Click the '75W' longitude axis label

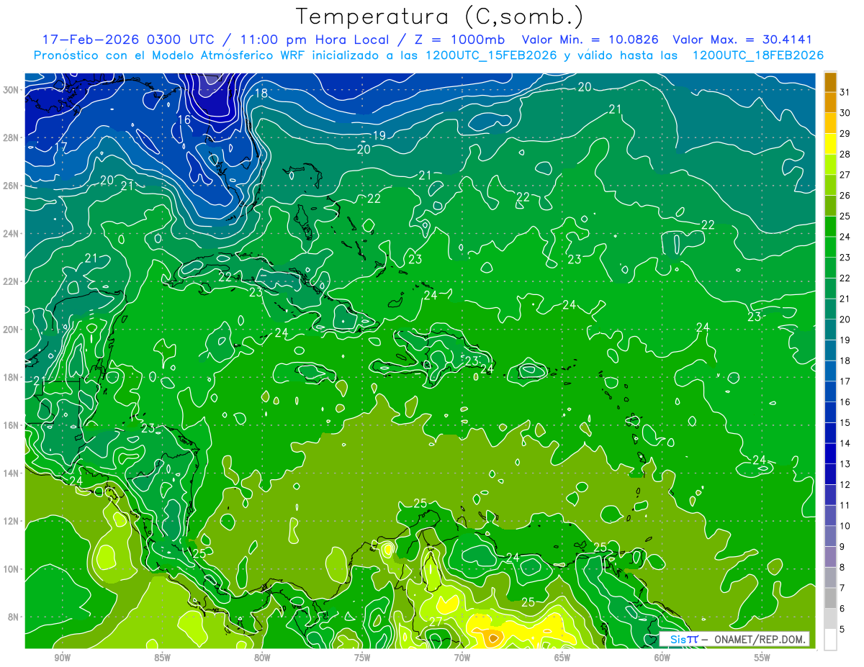point(362,658)
